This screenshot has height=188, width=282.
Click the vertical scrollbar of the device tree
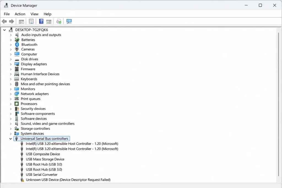pos(278,104)
